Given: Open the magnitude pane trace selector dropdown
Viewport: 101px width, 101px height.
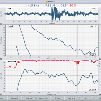Looking at the screenshot, I should pyautogui.click(x=93, y=62).
